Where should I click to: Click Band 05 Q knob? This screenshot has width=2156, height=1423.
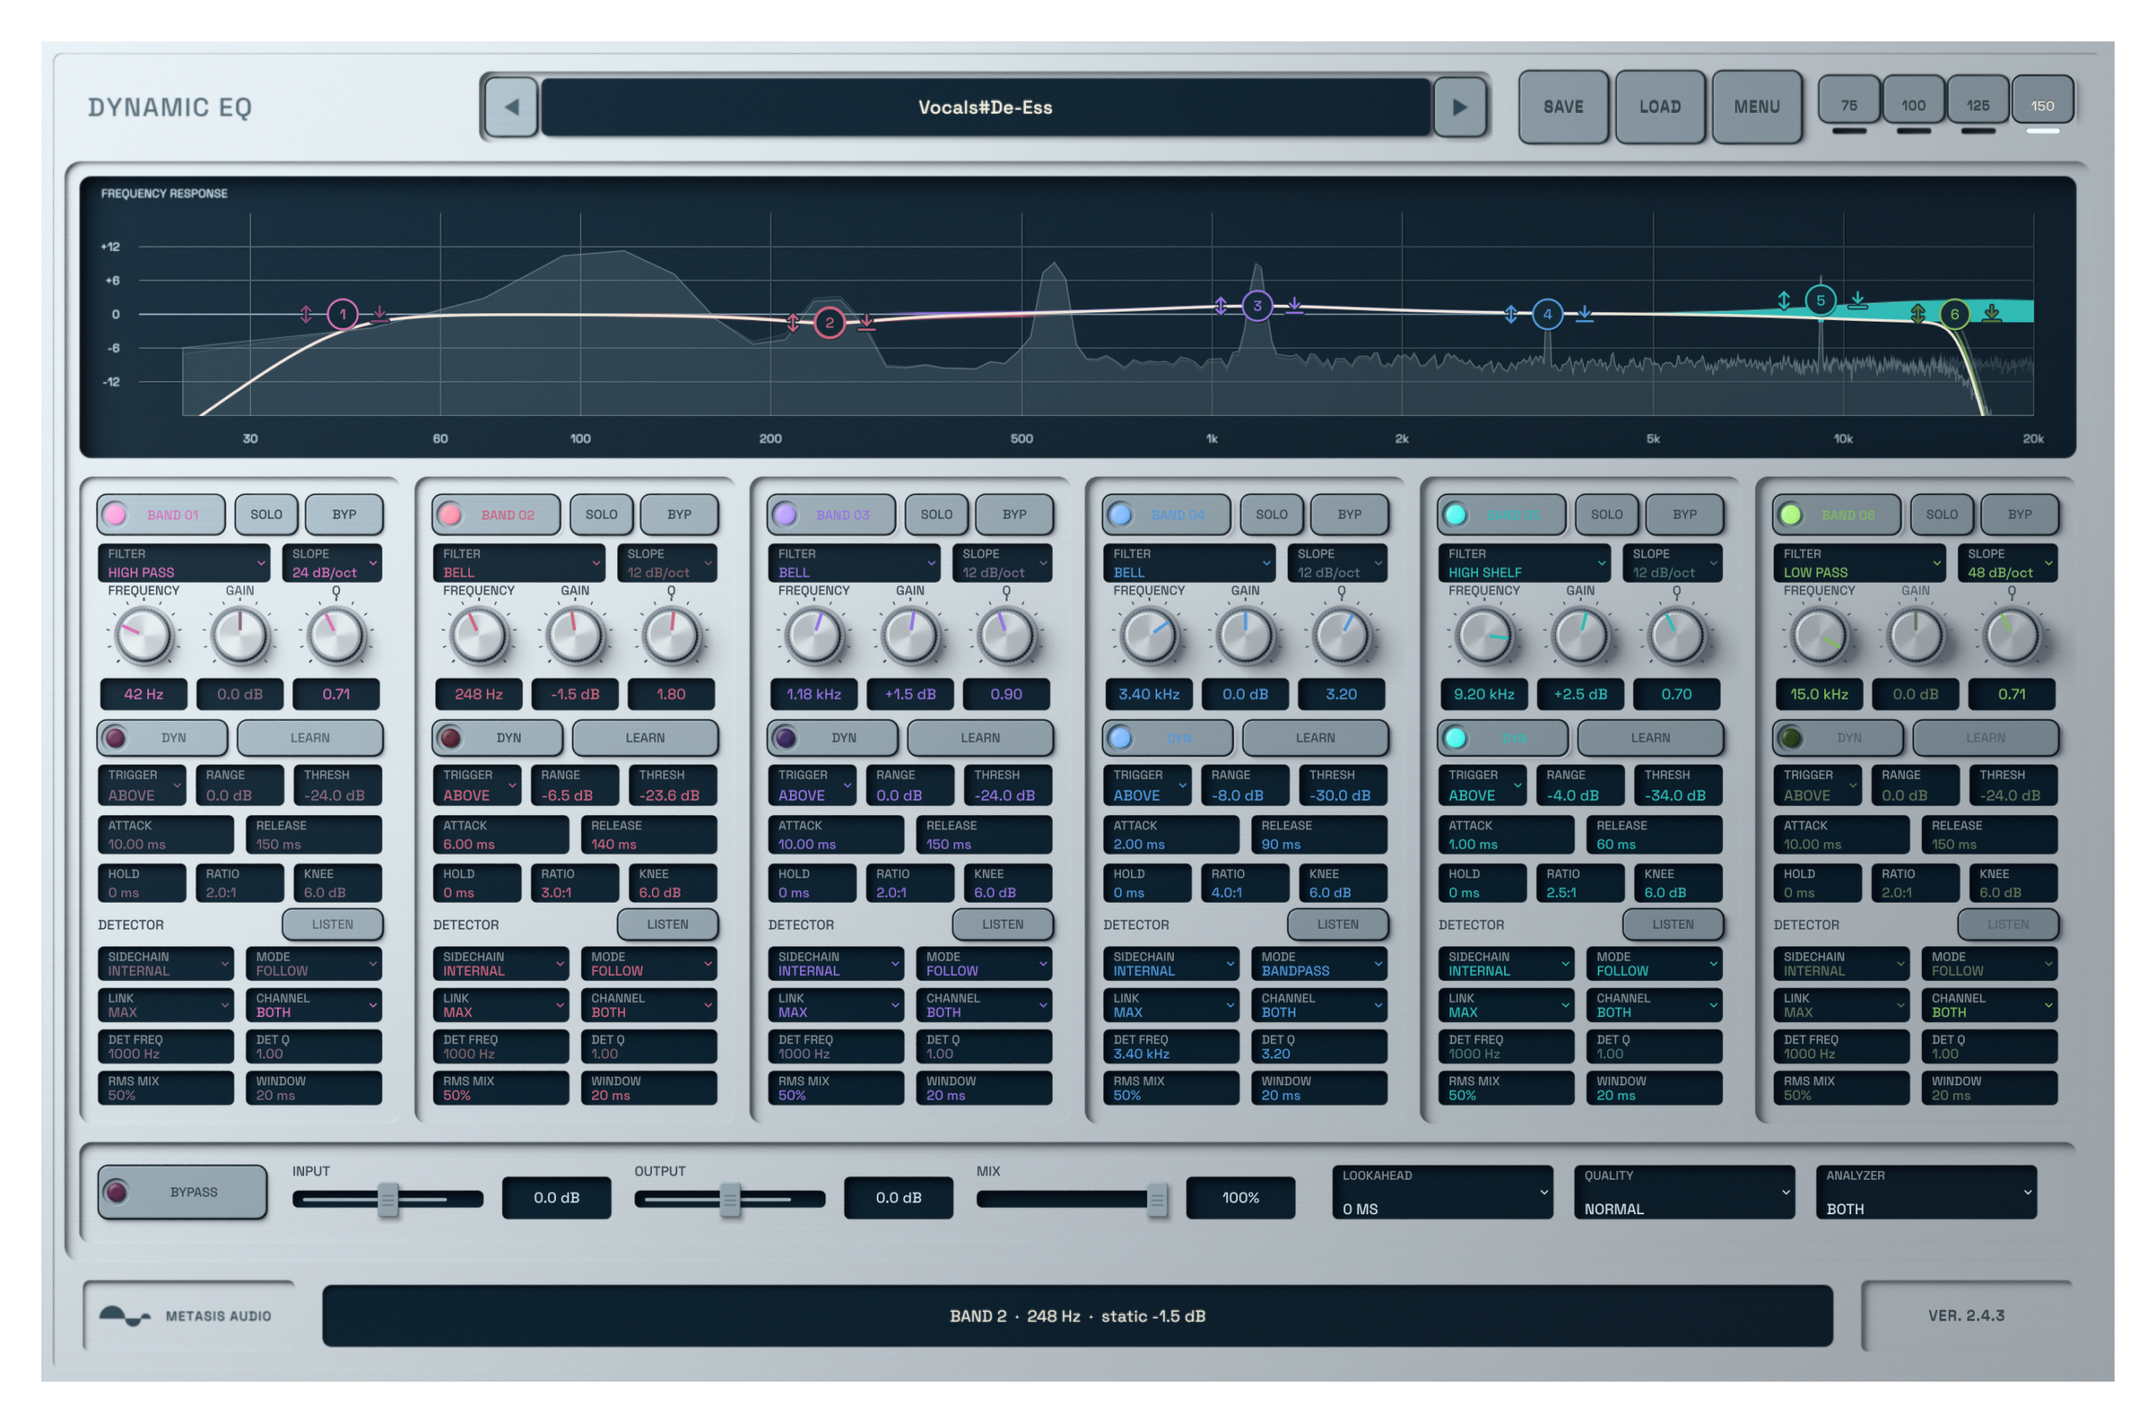coord(1676,635)
